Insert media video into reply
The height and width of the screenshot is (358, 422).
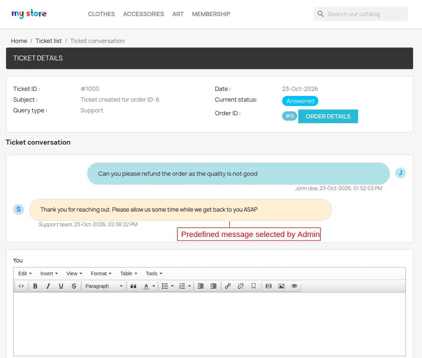[x=269, y=286]
